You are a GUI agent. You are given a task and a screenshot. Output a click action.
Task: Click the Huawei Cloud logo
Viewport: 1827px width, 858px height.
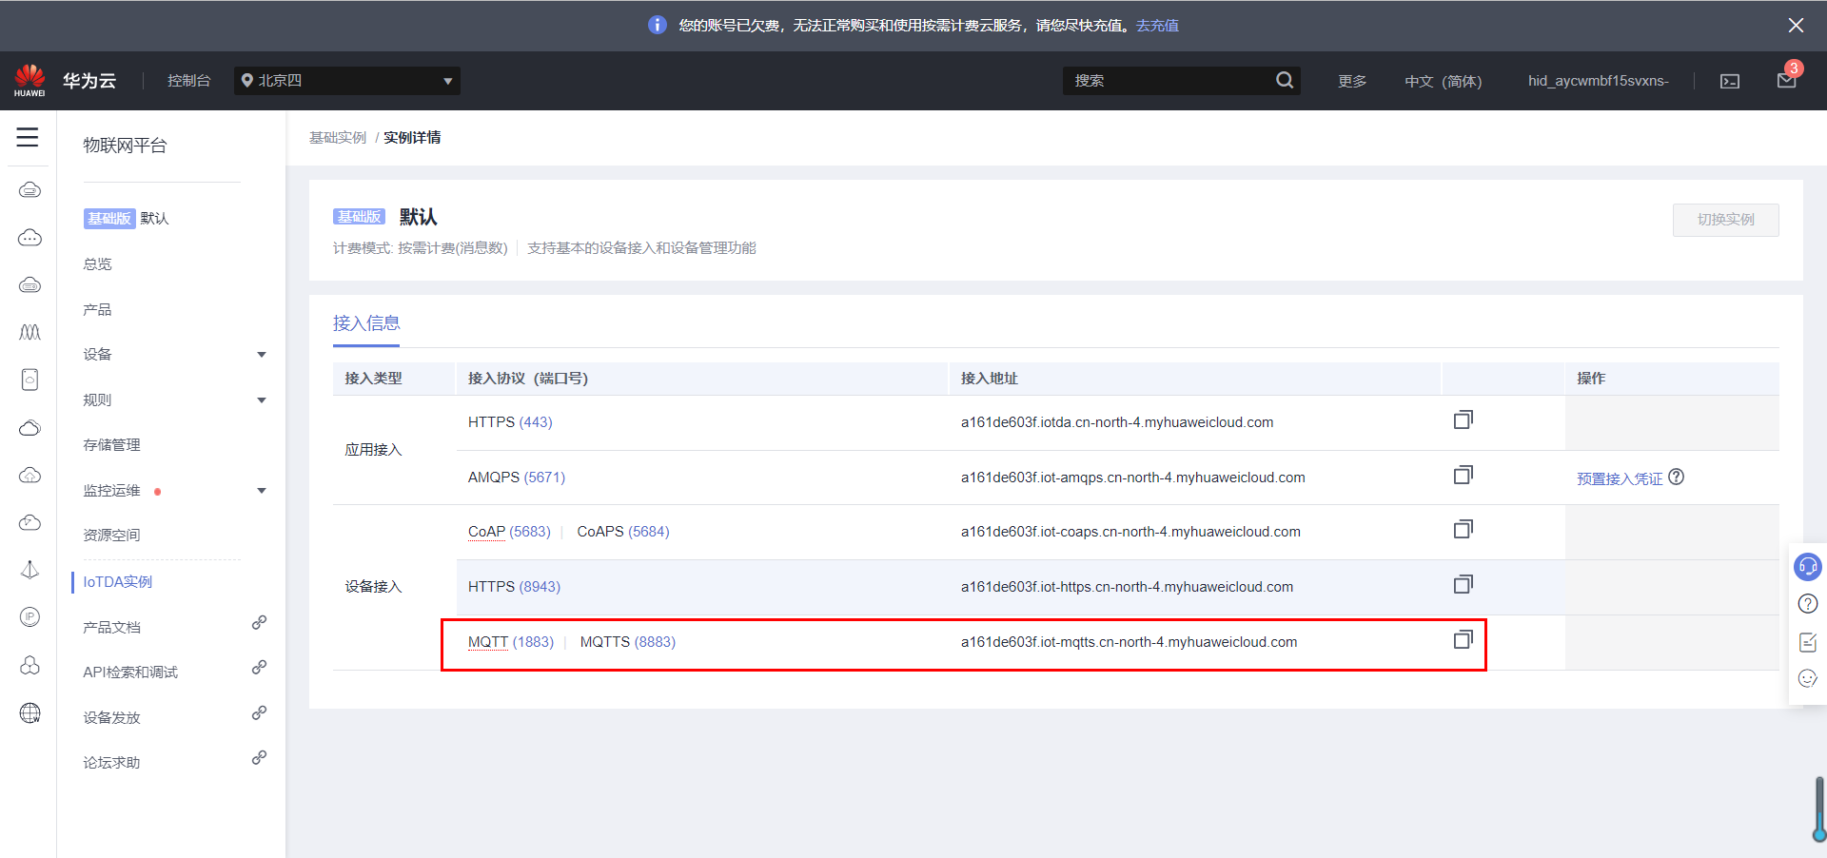coord(29,80)
